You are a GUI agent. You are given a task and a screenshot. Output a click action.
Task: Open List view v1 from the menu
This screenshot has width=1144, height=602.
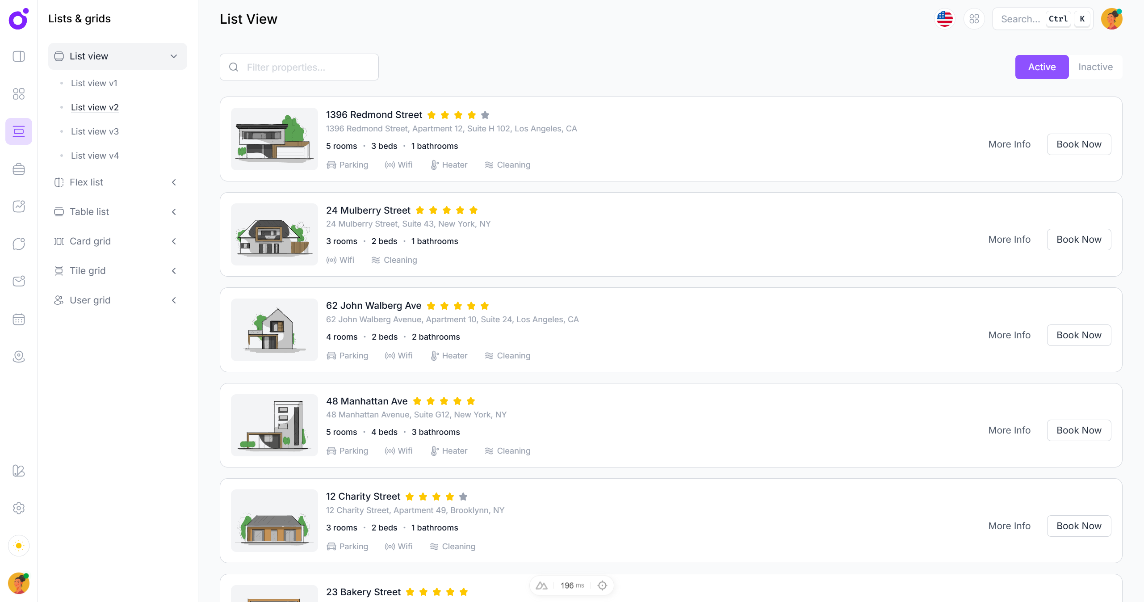point(94,83)
